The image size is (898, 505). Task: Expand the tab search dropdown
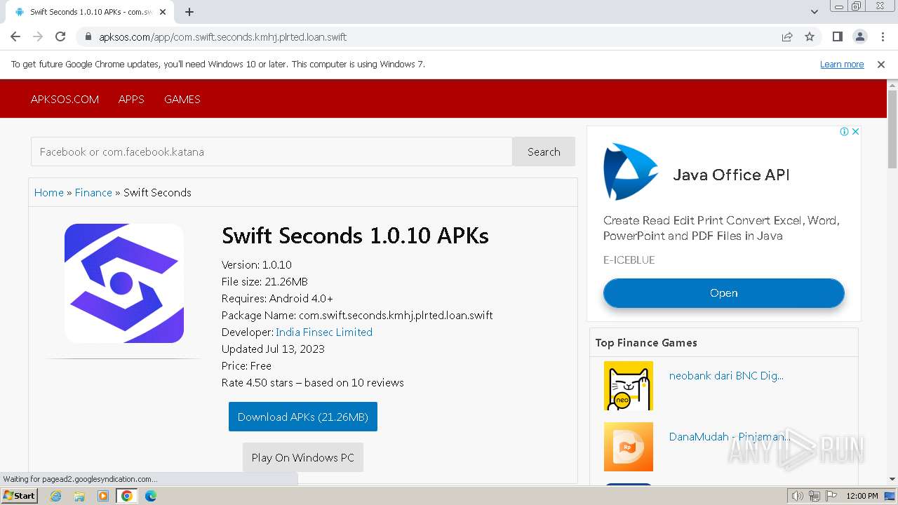coord(814,12)
